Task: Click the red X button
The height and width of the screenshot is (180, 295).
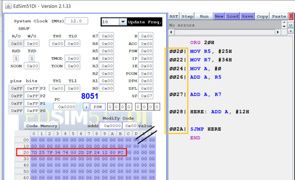Action: point(291,16)
